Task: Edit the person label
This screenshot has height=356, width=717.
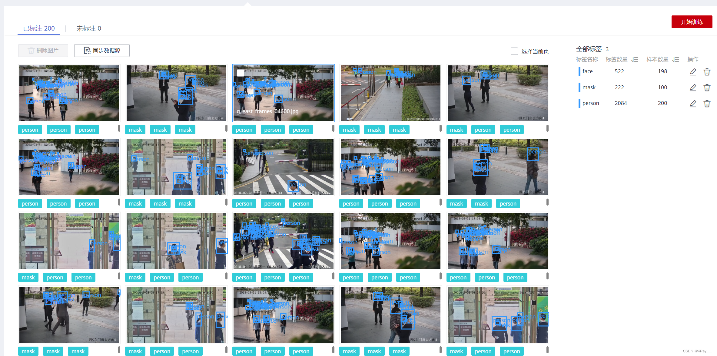Action: tap(693, 104)
